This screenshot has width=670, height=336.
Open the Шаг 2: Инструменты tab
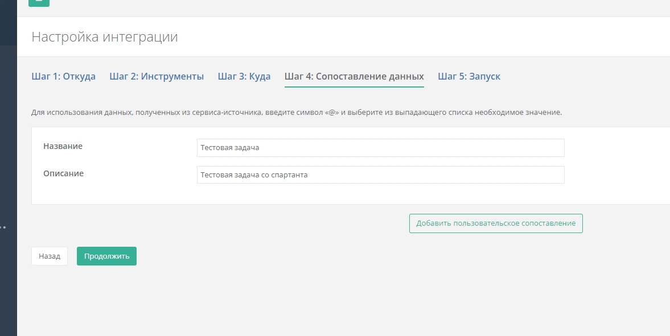point(157,76)
